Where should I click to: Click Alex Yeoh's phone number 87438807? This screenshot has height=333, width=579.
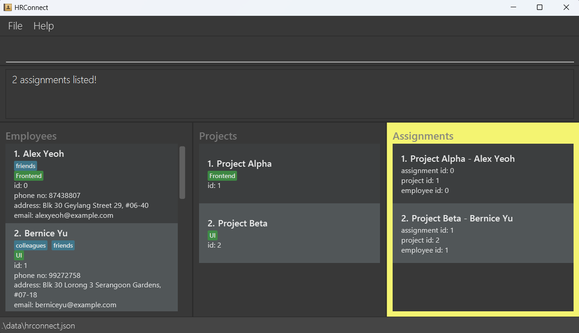pyautogui.click(x=47, y=196)
